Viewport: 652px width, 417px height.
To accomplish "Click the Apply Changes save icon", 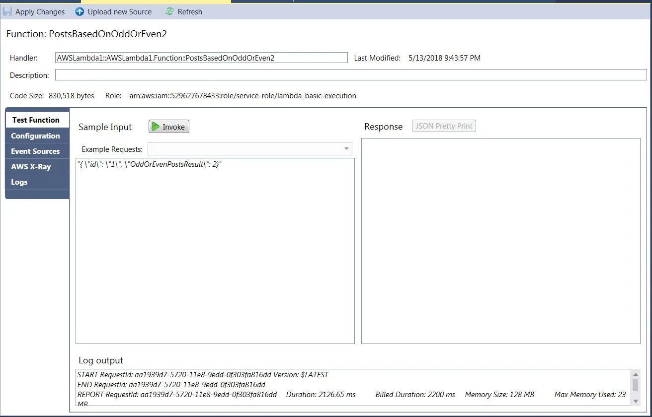I will tap(7, 11).
